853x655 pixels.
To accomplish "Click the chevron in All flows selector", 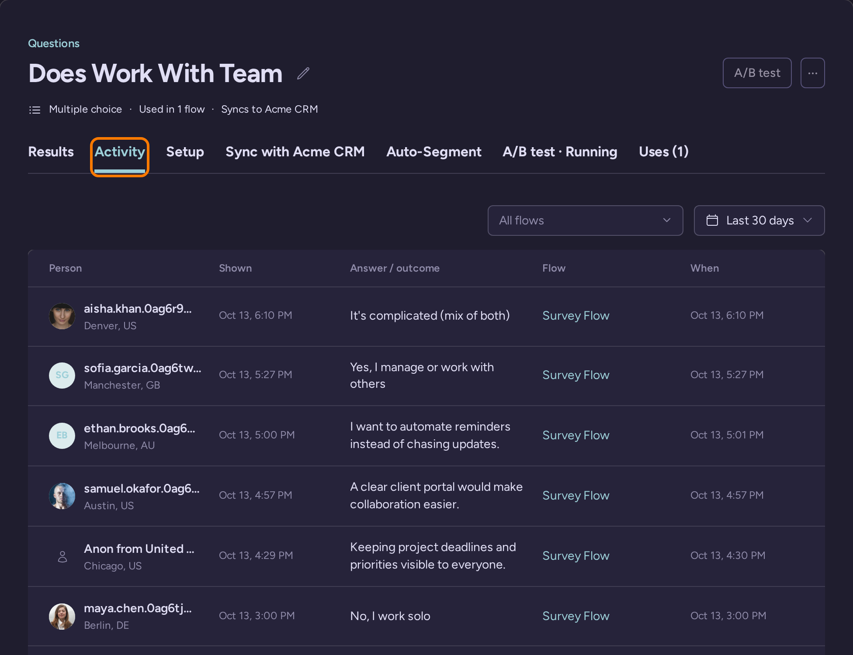I will pyautogui.click(x=667, y=221).
